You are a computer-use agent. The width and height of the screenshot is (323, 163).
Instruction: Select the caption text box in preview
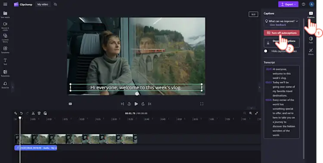136,87
